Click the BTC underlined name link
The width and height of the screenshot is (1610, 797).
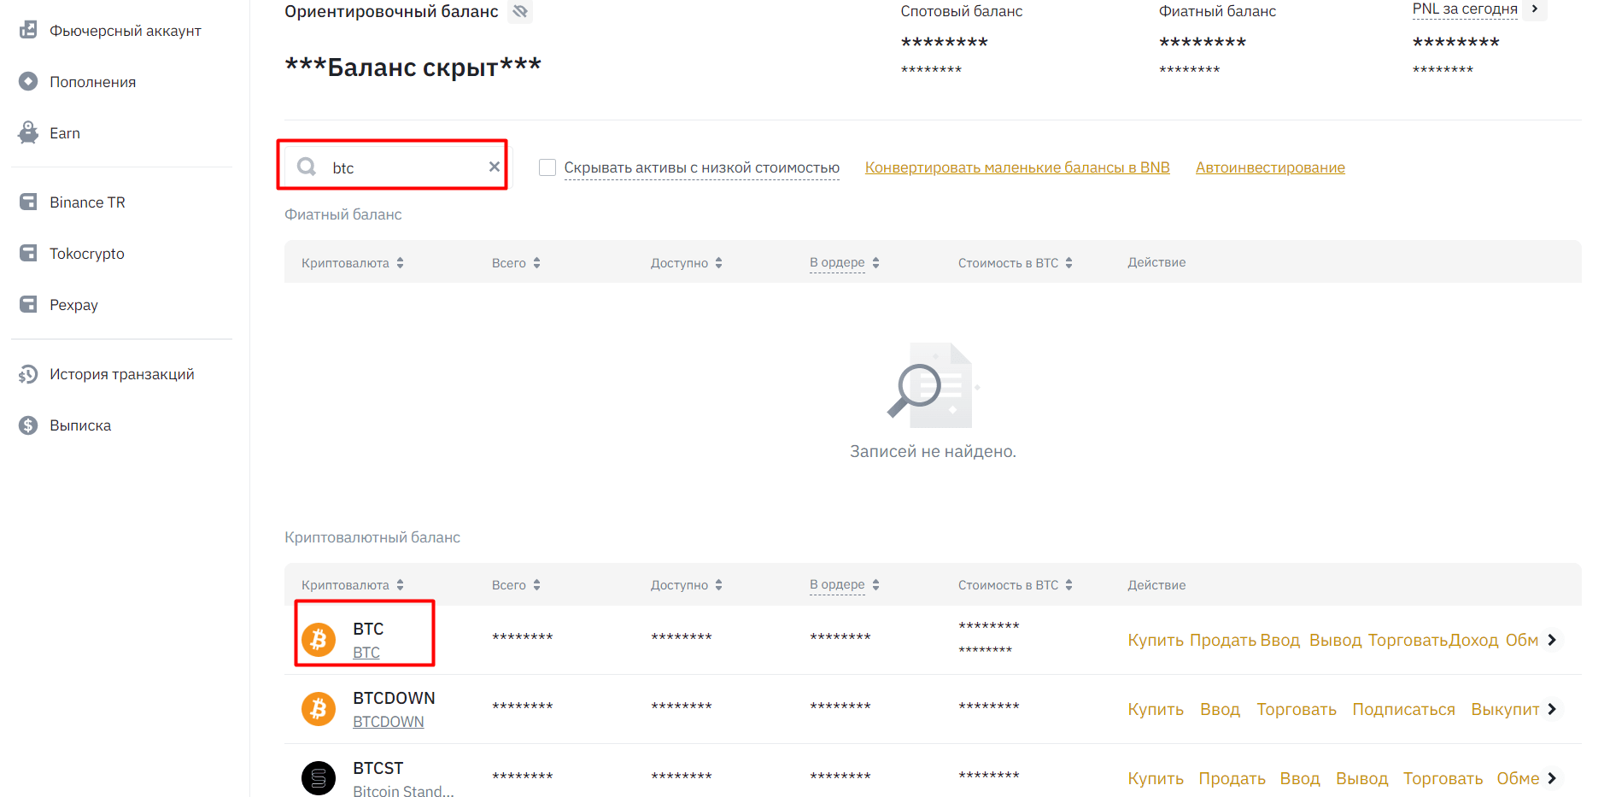[x=366, y=652]
